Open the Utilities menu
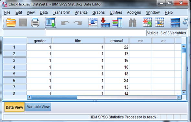Viewport: 191px width, 122px height. point(116,12)
